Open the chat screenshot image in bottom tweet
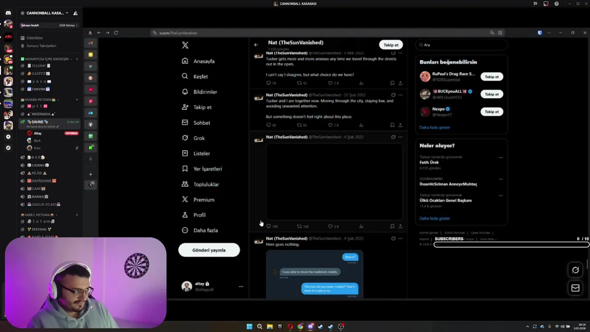Viewport: 590px width, 332px height. 314,274
